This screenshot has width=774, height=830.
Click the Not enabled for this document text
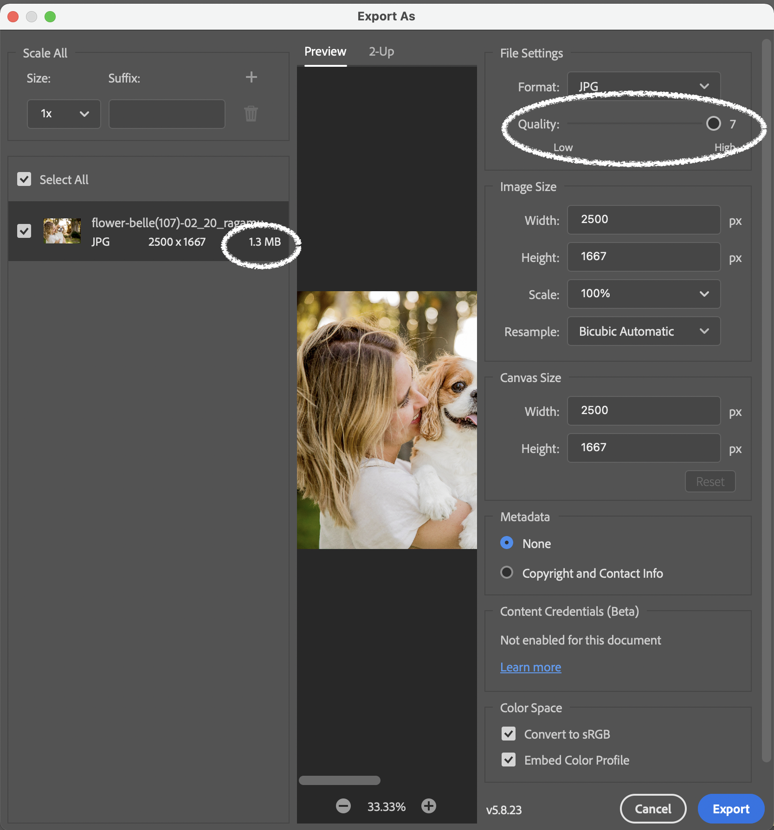point(580,640)
